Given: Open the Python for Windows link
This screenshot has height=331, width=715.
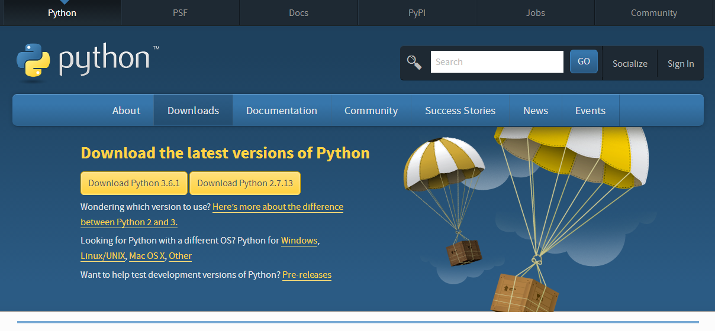Looking at the screenshot, I should pyautogui.click(x=299, y=241).
